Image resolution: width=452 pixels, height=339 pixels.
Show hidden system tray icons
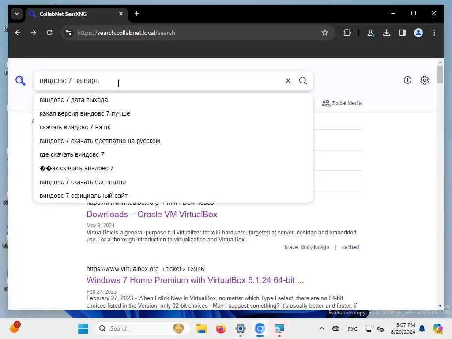click(322, 328)
